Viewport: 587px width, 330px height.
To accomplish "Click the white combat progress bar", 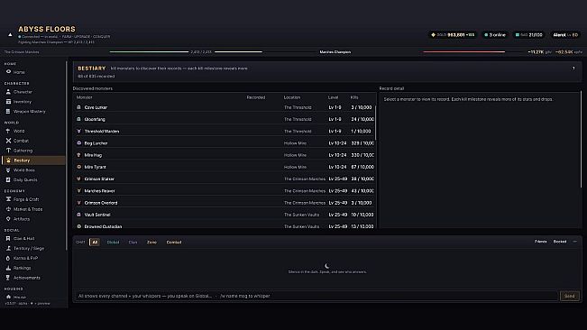I will pos(238,52).
